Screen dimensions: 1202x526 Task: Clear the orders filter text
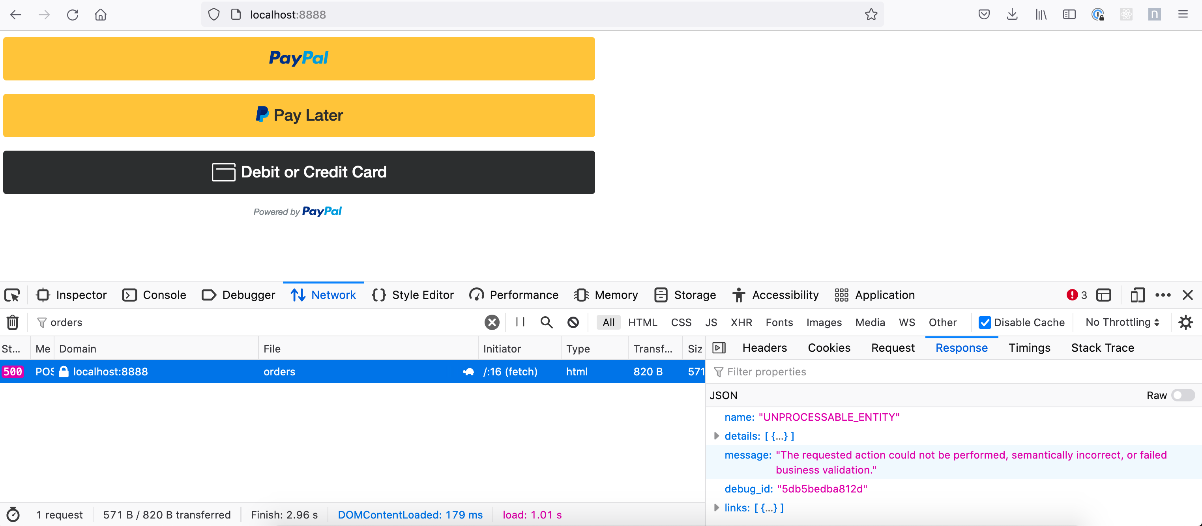[x=492, y=322]
